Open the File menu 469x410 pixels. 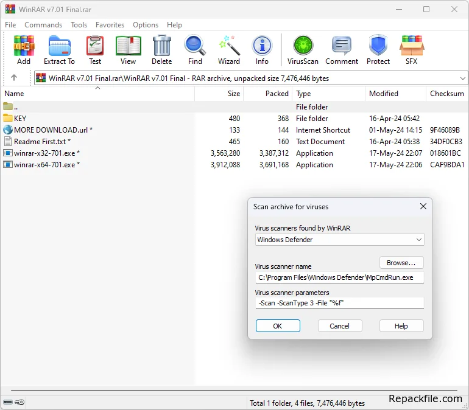click(x=10, y=25)
